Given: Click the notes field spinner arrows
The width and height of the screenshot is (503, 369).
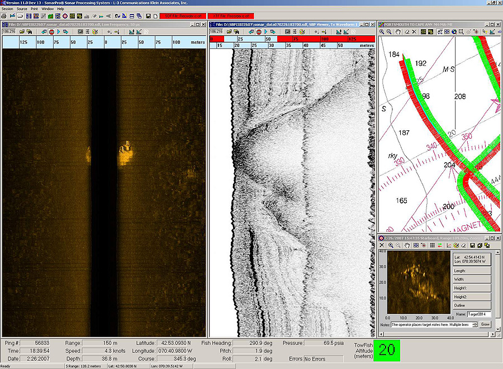Looking at the screenshot, I should pyautogui.click(x=475, y=324).
